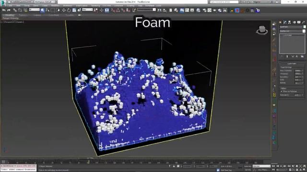Viewport: 307px width, 172px height.
Task: Switch to the Modify panel tab
Action: 284,22
